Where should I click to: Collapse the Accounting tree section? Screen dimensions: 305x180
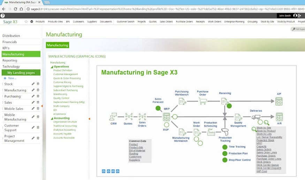(x=52, y=118)
